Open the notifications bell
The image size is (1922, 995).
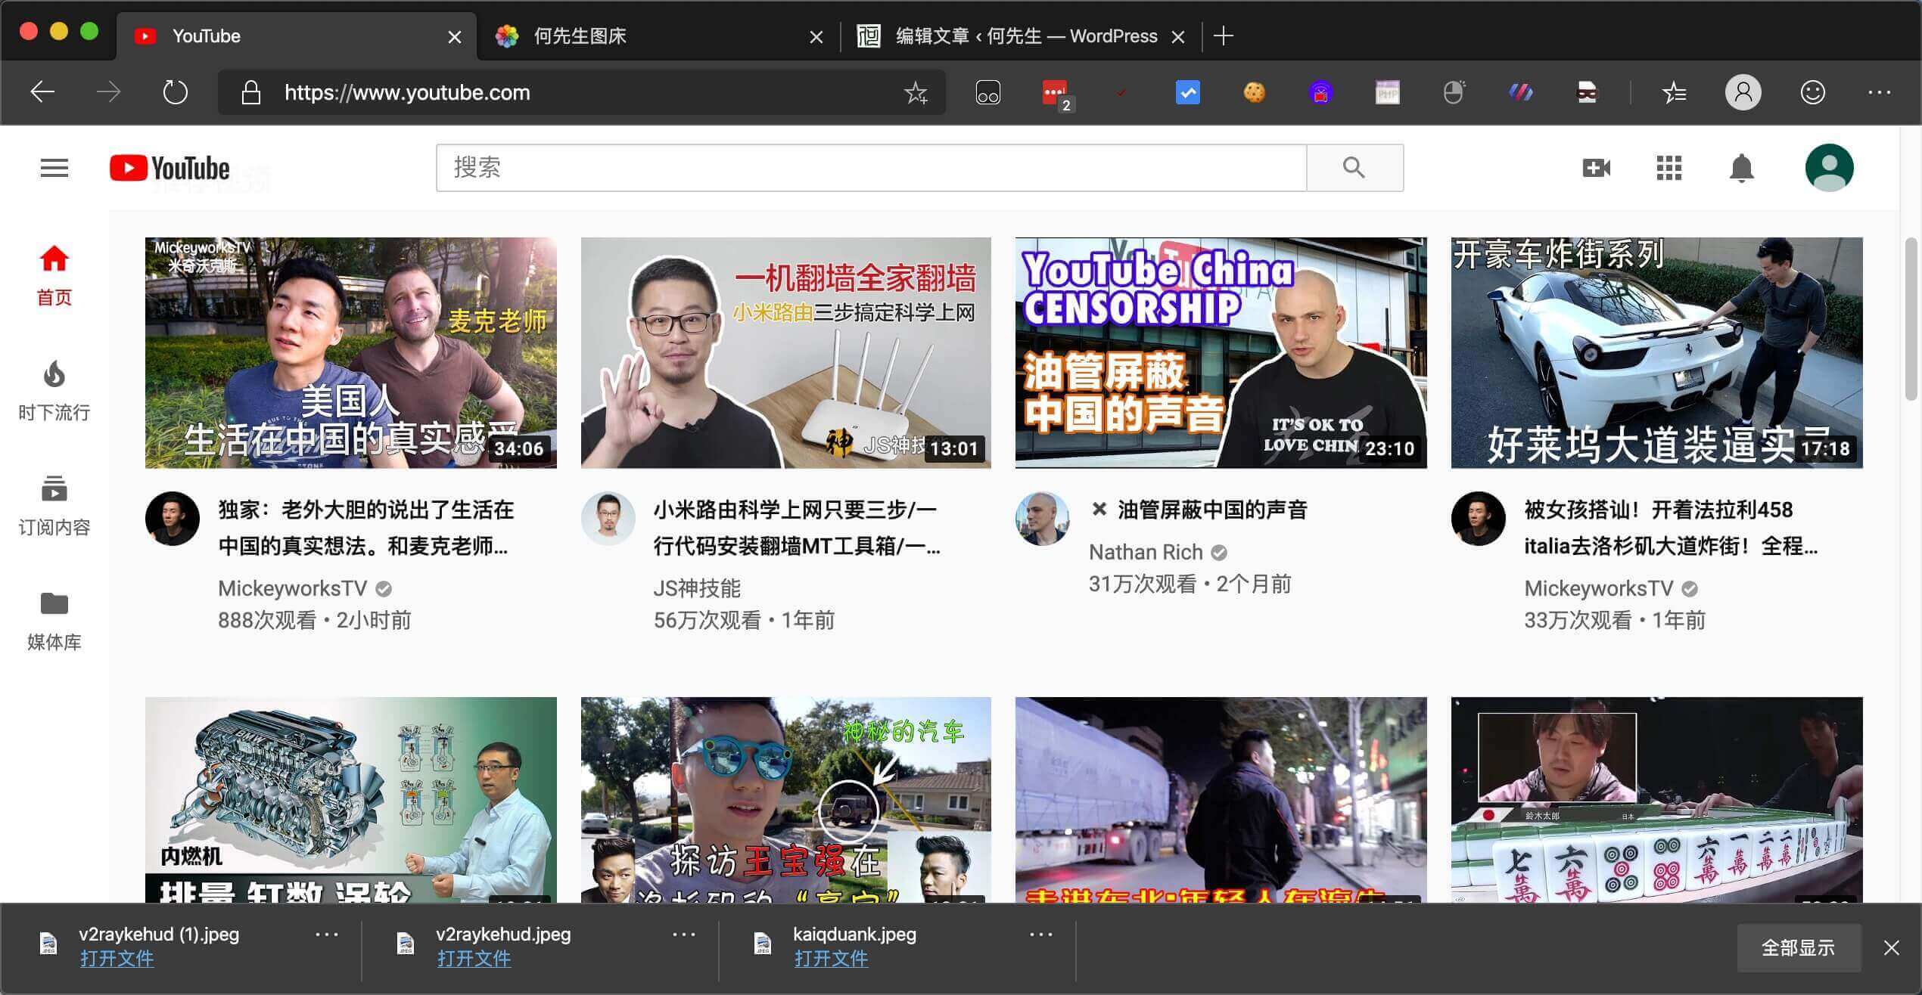1741,168
